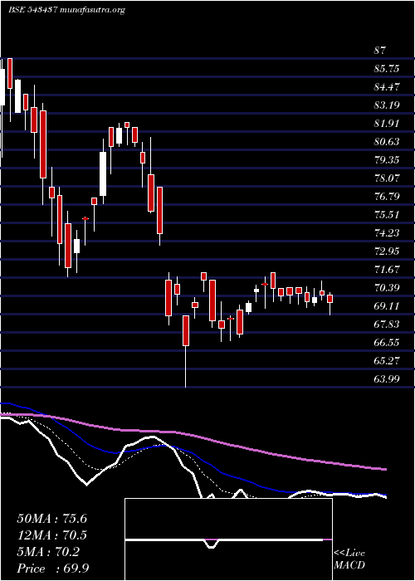This screenshot has height=581, width=415.
Task: Select the 63.99 price axis label
Action: click(387, 378)
